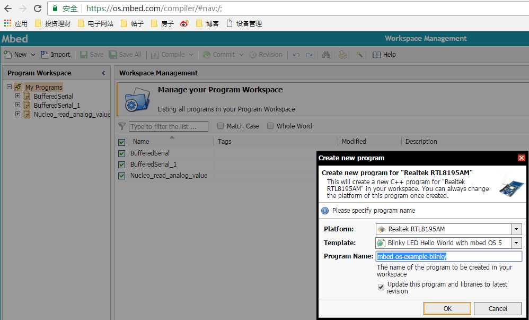
Task: Click the Program Name text field
Action: 449,256
